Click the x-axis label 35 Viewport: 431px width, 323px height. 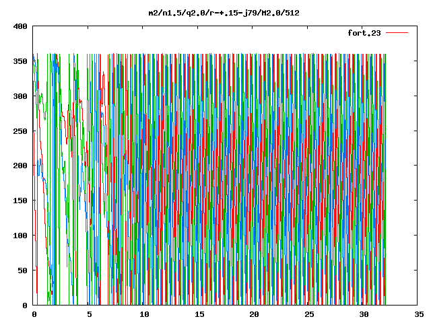click(x=419, y=314)
